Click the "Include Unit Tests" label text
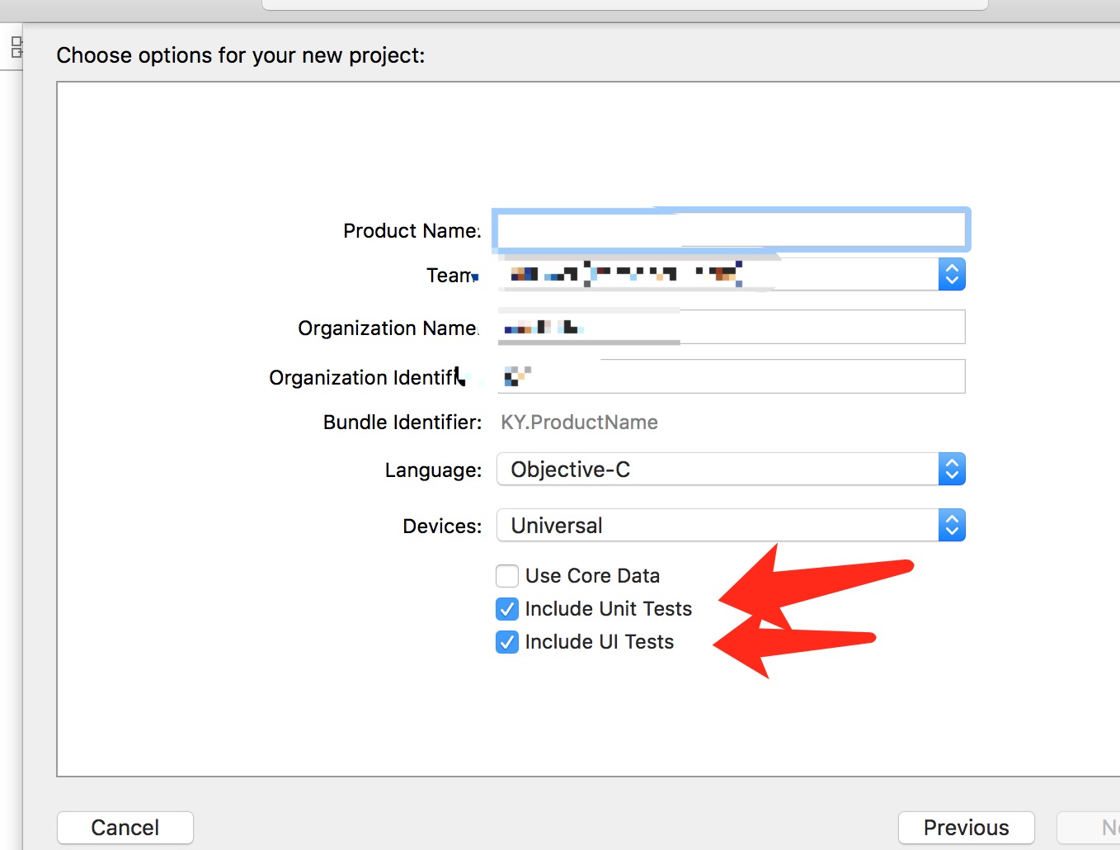Image resolution: width=1120 pixels, height=850 pixels. pos(608,609)
